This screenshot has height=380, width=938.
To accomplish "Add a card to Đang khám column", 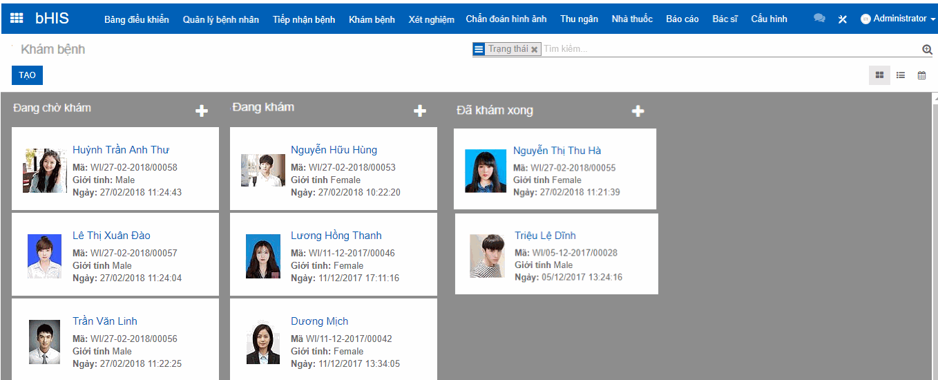I will pos(420,111).
